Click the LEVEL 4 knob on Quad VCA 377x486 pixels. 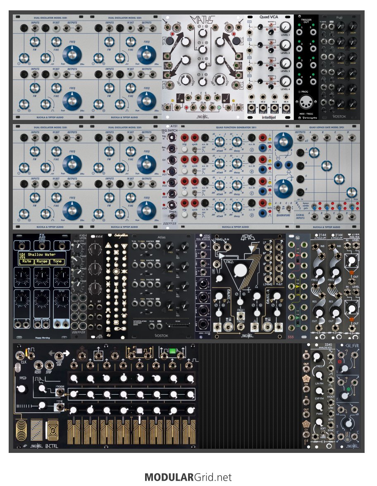pos(285,81)
